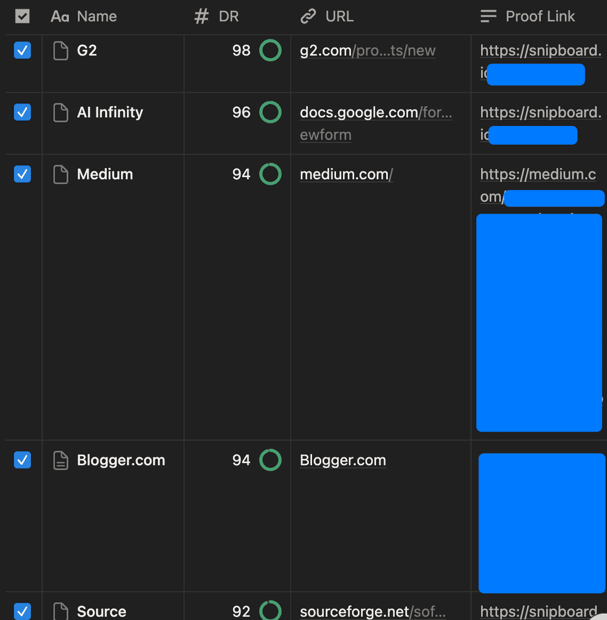The width and height of the screenshot is (607, 620).
Task: Select the DR value 96
Action: click(x=241, y=112)
